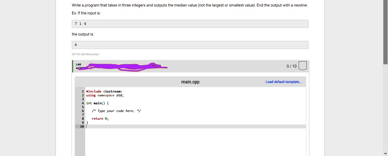Click the Load default template link
388x156 pixels.
click(283, 82)
